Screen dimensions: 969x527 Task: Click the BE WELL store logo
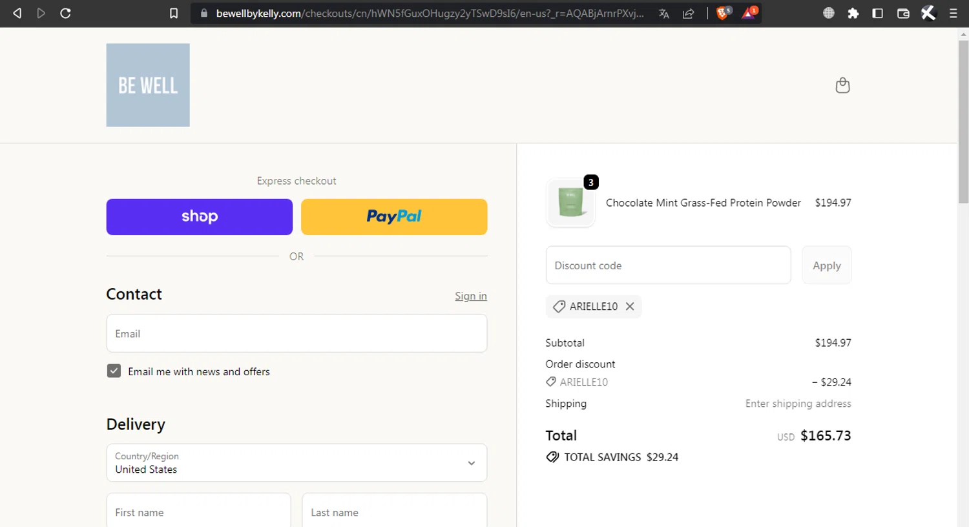pos(148,85)
